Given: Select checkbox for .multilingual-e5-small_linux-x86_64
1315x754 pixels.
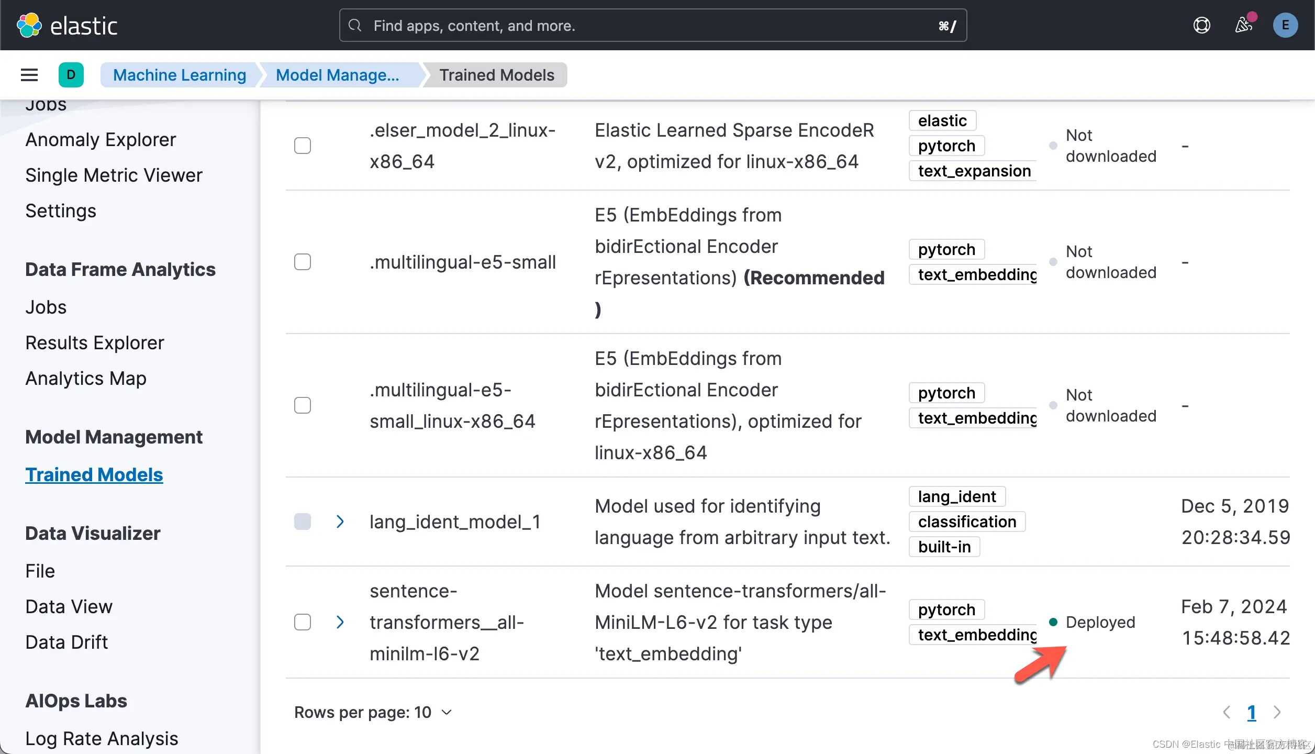Looking at the screenshot, I should tap(303, 405).
